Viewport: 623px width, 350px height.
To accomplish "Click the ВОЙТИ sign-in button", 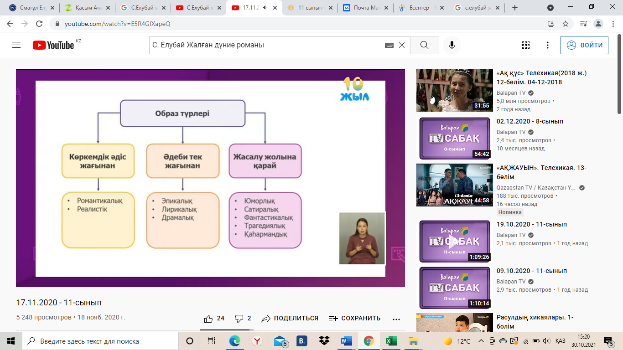I will (584, 45).
